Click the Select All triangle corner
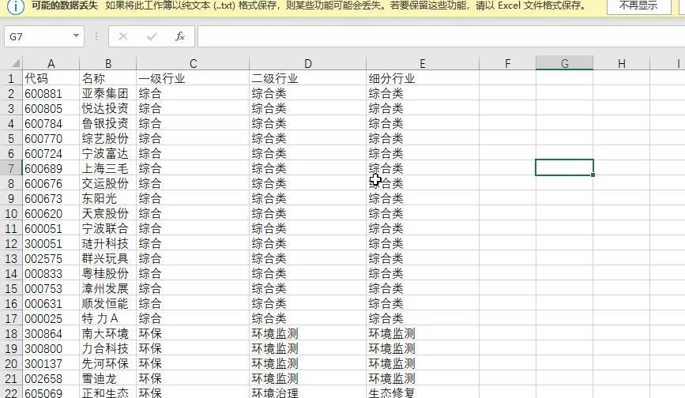The height and width of the screenshot is (398, 685). tap(15, 64)
